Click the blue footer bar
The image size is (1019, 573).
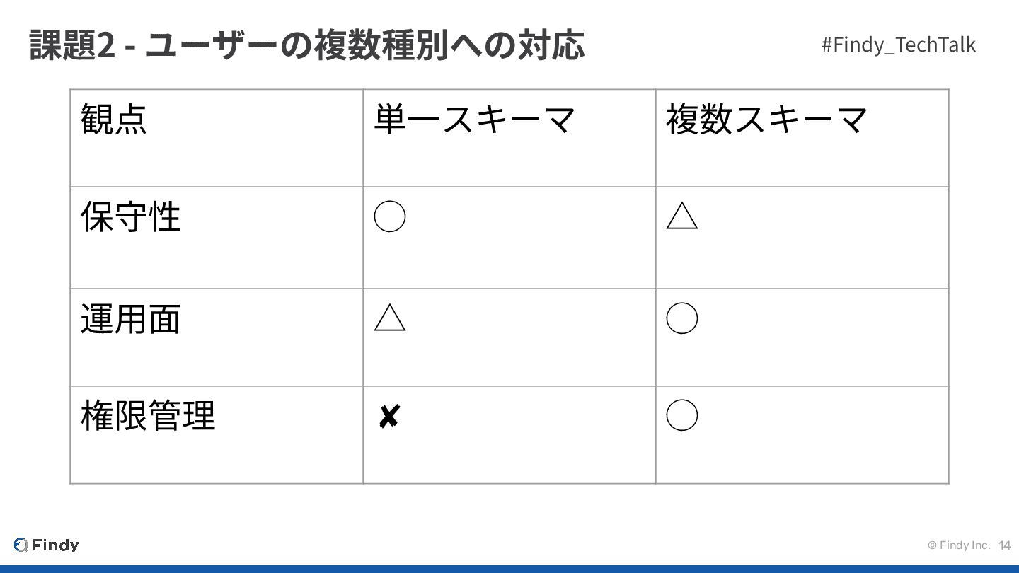(509, 568)
